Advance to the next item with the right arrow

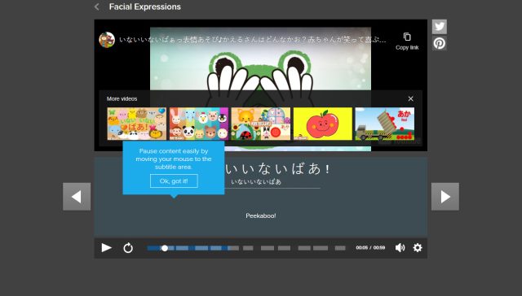[445, 197]
